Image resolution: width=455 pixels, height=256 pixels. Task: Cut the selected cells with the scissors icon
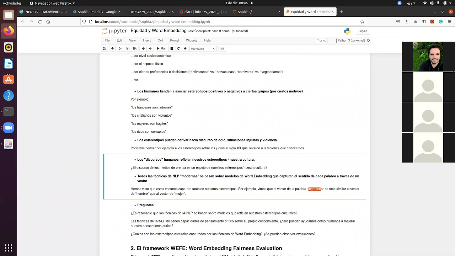pyautogui.click(x=121, y=49)
